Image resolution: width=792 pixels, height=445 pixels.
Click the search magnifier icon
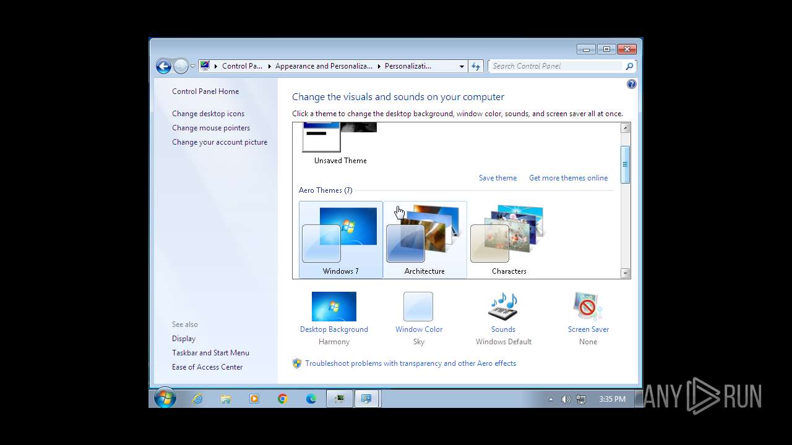(x=630, y=66)
